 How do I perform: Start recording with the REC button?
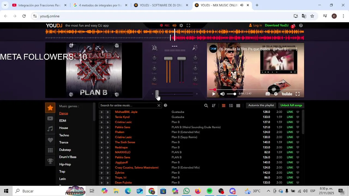pyautogui.click(x=165, y=25)
